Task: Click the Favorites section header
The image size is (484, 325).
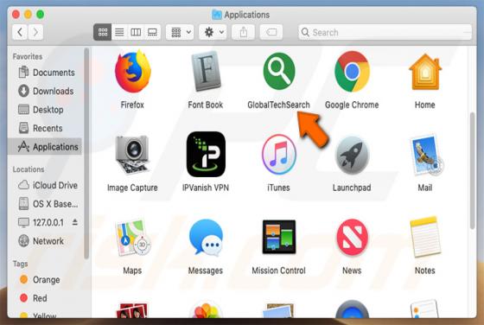Action: pos(28,56)
